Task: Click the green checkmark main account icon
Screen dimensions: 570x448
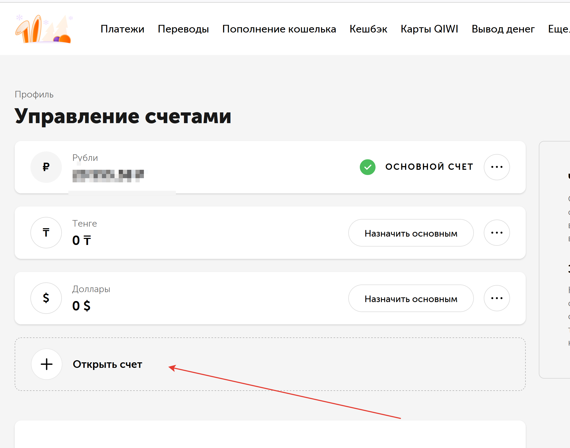Action: point(367,167)
